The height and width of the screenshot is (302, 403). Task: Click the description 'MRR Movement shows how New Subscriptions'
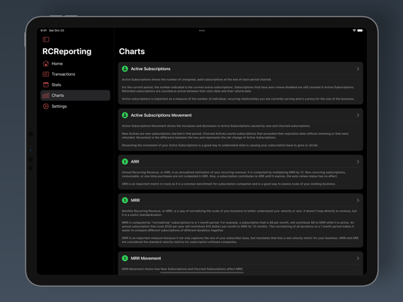(154, 269)
